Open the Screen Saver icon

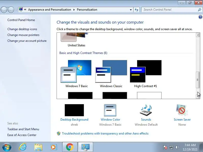tap(182, 110)
